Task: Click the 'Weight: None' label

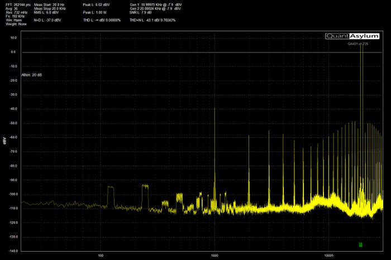Action: click(16, 24)
